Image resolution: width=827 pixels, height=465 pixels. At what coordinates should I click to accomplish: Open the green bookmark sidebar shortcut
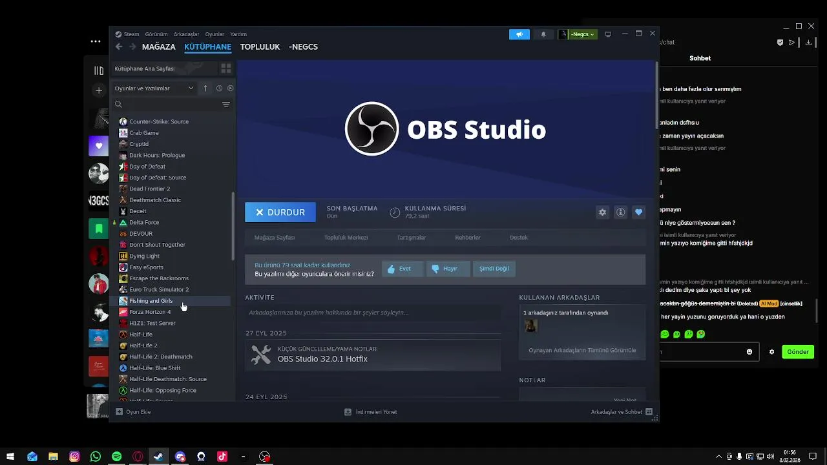coord(99,229)
